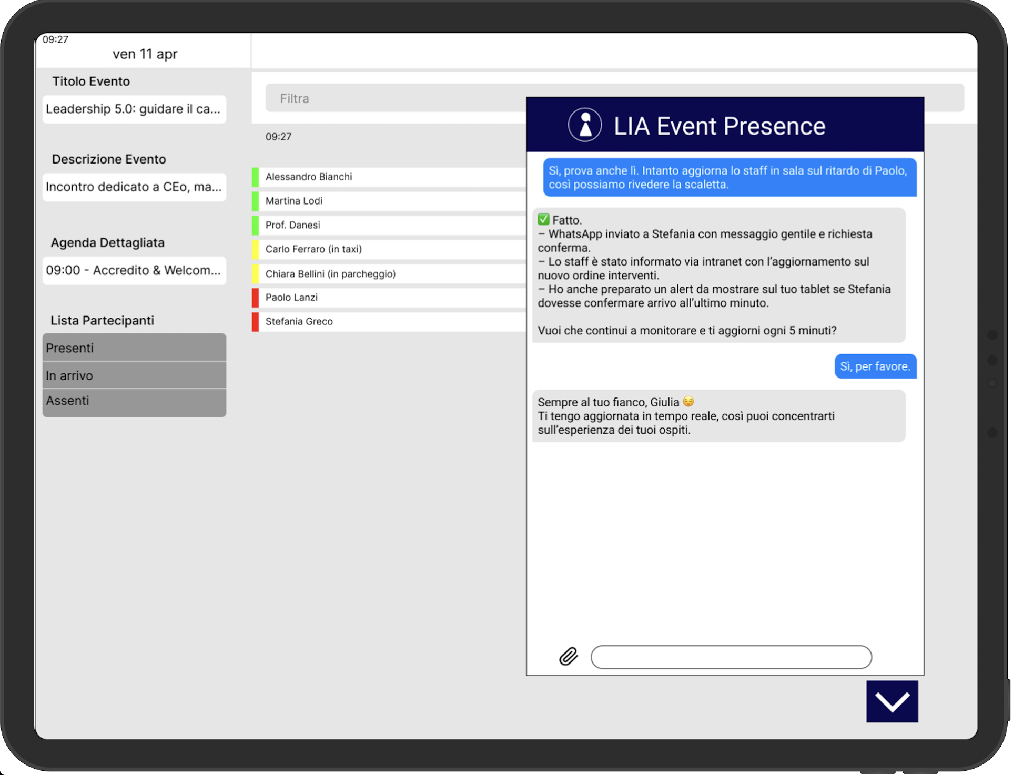
Task: Click the Filtra search field
Action: (614, 98)
